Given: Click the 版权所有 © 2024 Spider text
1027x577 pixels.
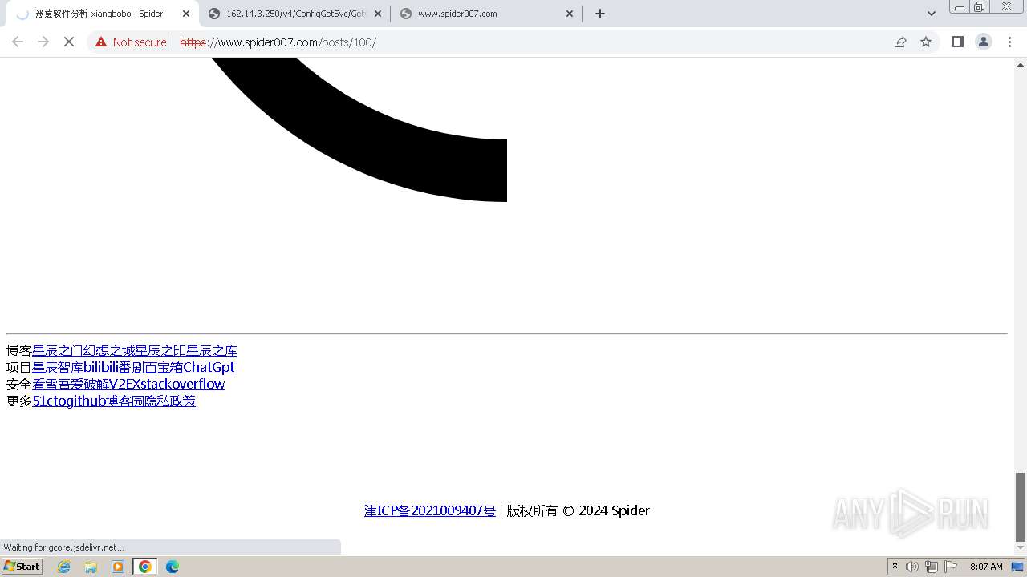Looking at the screenshot, I should [578, 510].
